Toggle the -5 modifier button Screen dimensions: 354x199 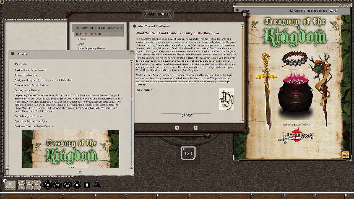[x=37, y=187]
